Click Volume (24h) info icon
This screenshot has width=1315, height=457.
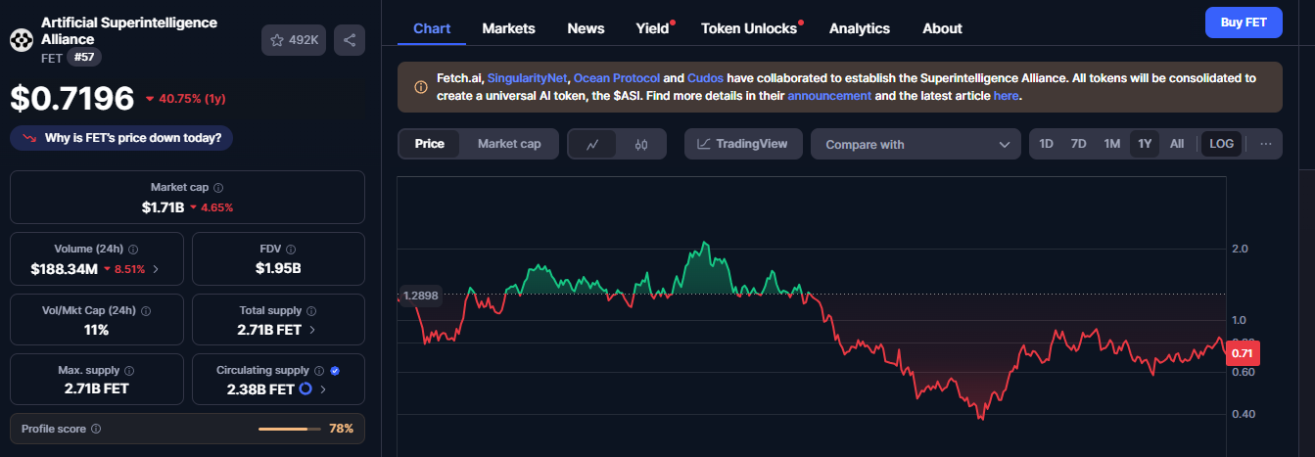[133, 250]
